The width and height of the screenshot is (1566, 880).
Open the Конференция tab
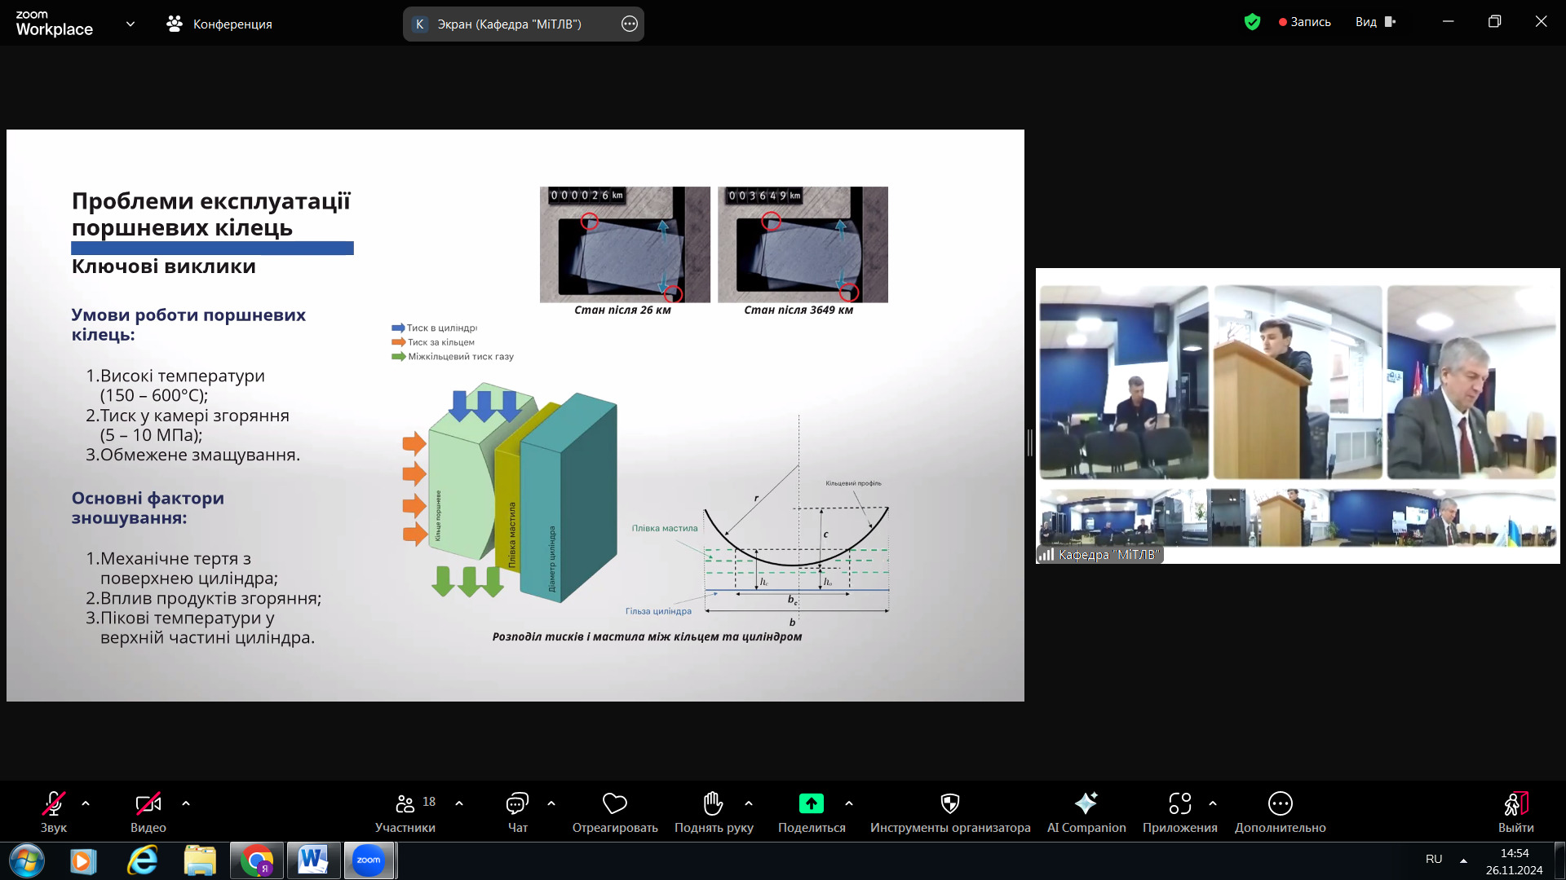[x=219, y=24]
